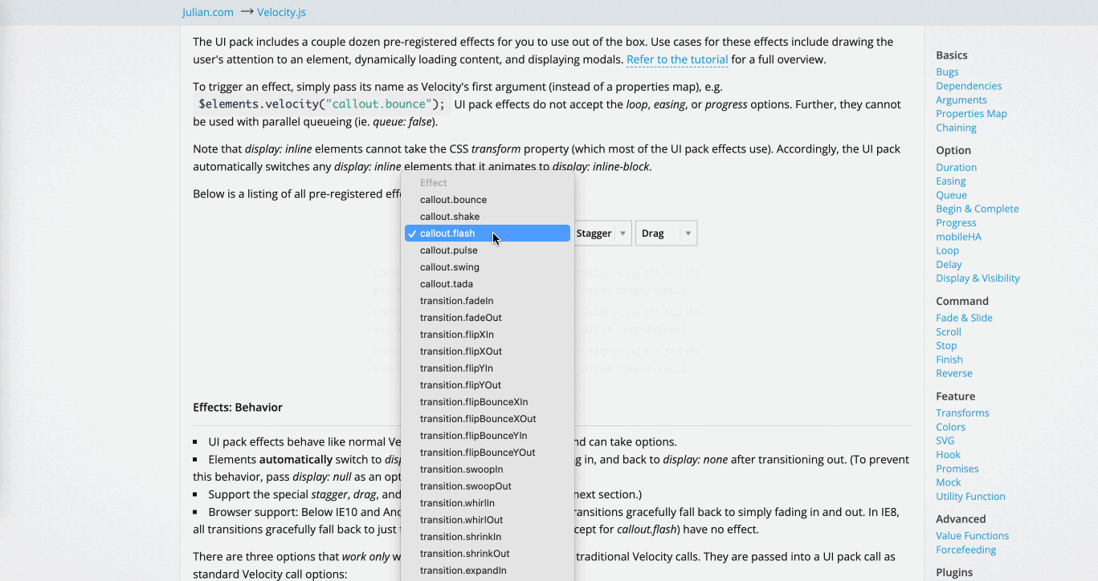The height and width of the screenshot is (581, 1098).
Task: Pick callout.pulse from dropdown list
Action: tap(488, 250)
